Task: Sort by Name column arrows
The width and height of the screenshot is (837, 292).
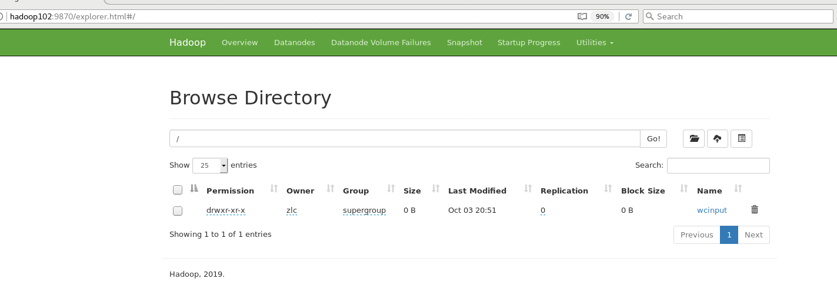Action: tap(738, 189)
